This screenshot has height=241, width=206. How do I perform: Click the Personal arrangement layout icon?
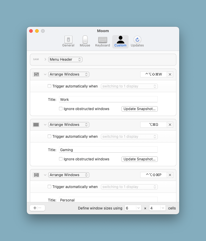(36, 175)
